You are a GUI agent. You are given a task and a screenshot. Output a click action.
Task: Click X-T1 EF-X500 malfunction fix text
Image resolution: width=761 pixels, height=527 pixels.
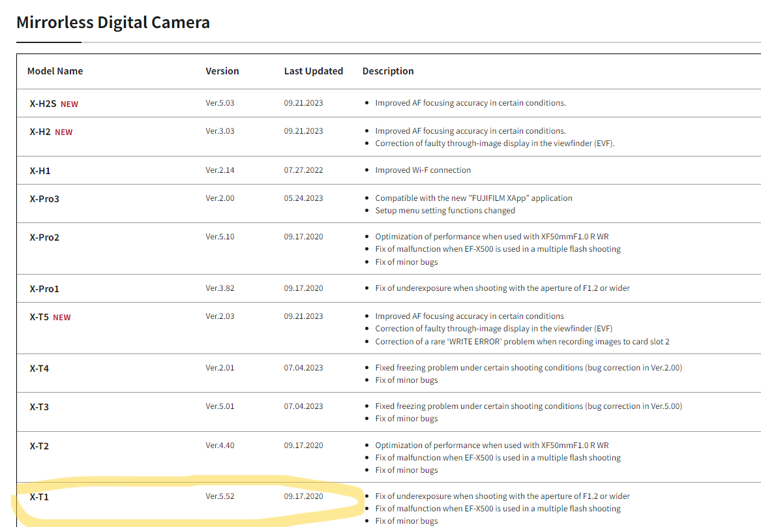click(x=498, y=509)
